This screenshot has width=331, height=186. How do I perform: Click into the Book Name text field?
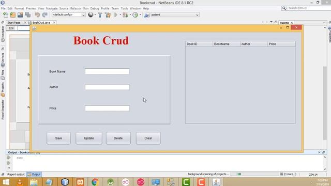point(107,71)
